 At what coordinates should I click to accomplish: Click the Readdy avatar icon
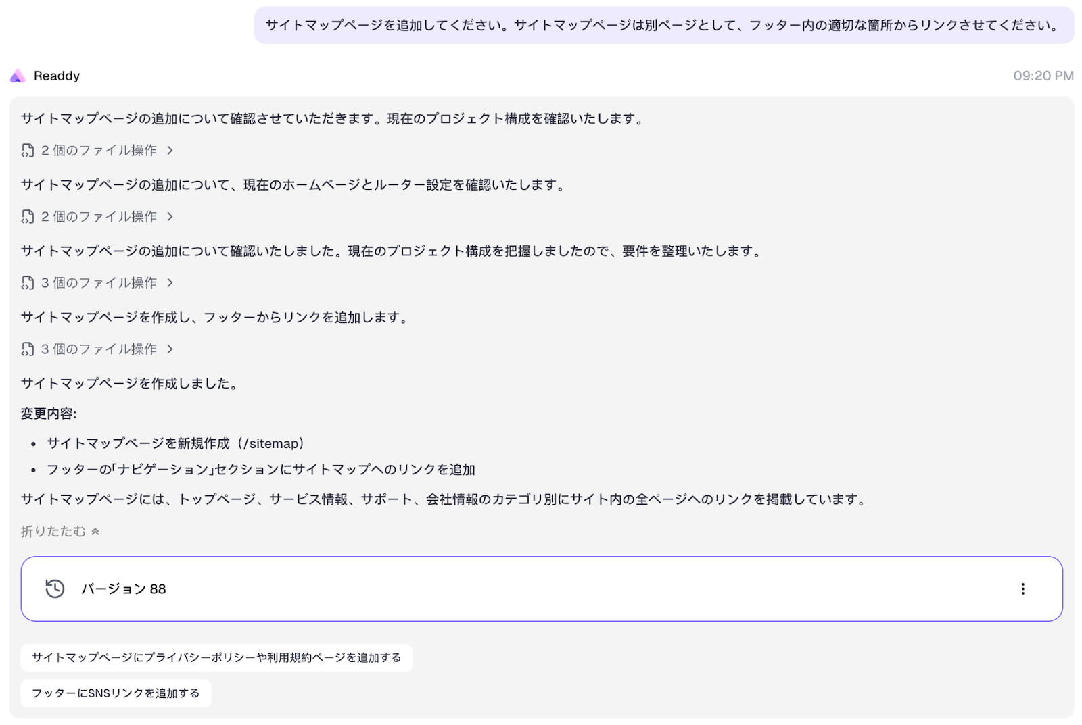click(16, 76)
